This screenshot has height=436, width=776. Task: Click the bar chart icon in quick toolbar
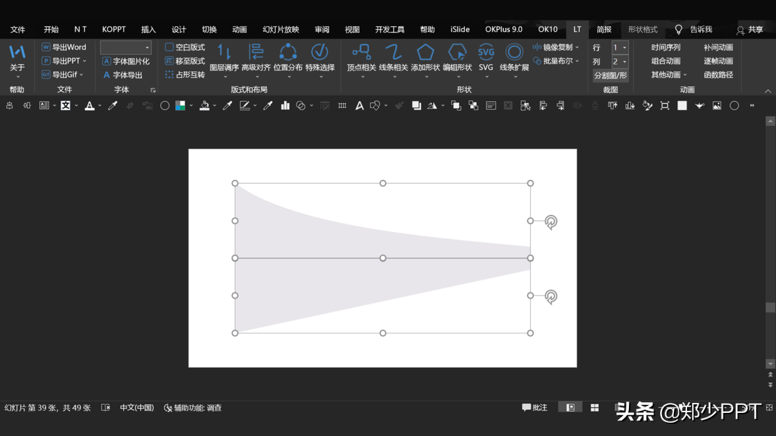click(x=285, y=106)
